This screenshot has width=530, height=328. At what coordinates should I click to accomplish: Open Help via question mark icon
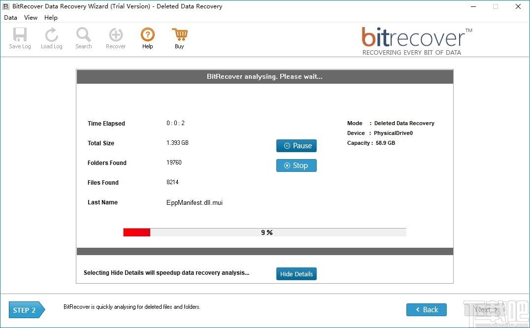[x=147, y=38]
